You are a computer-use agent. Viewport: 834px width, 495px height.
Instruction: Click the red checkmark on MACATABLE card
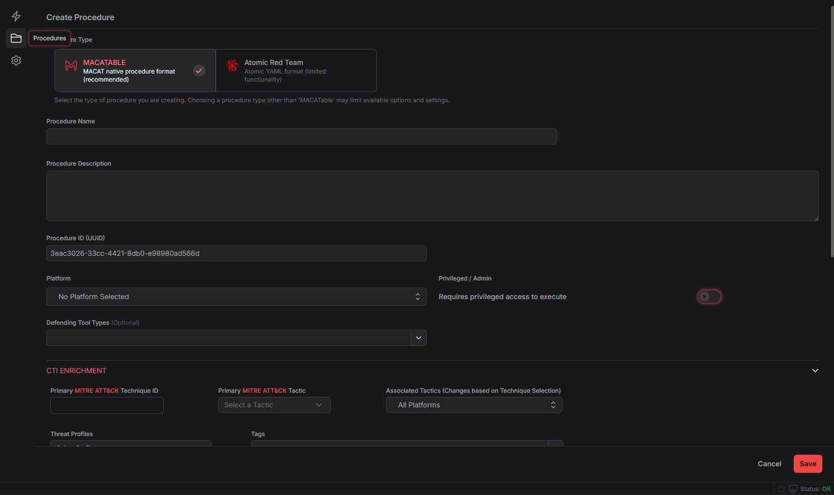(x=199, y=70)
